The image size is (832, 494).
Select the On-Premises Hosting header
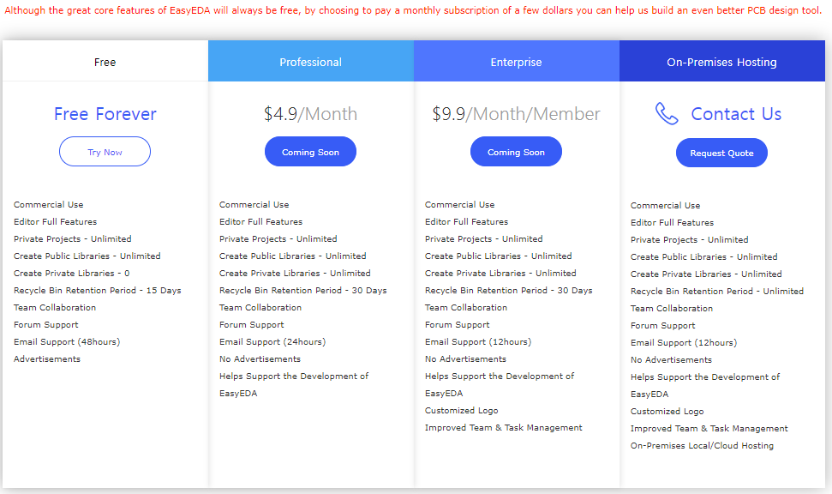click(722, 62)
